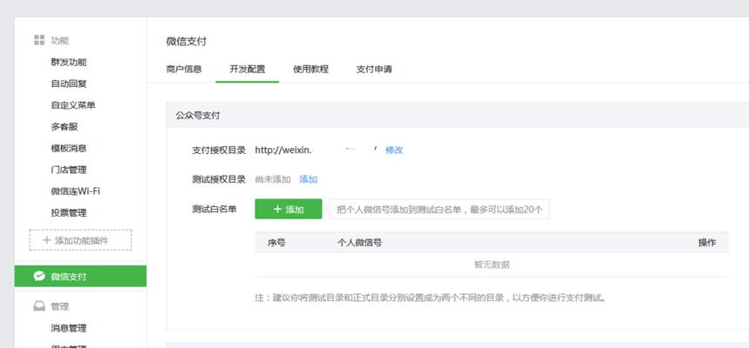The width and height of the screenshot is (749, 348).
Task: Switch to the 商户信息 tab
Action: click(x=184, y=69)
